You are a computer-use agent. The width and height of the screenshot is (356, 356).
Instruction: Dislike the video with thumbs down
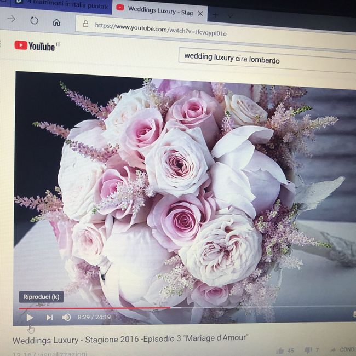click(x=308, y=350)
